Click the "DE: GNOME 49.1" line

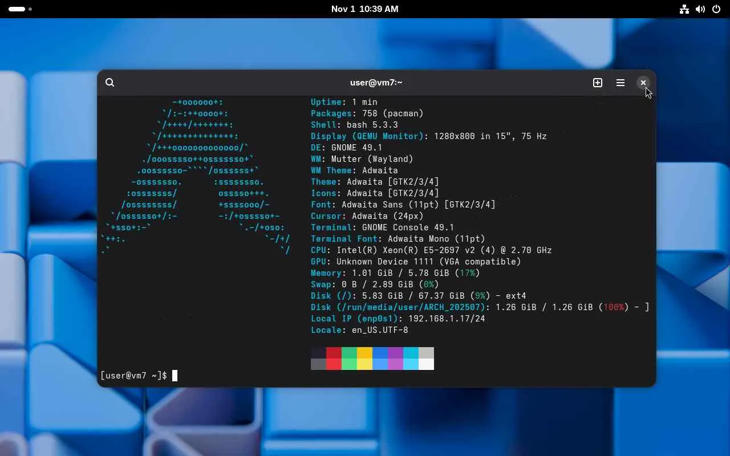(347, 148)
